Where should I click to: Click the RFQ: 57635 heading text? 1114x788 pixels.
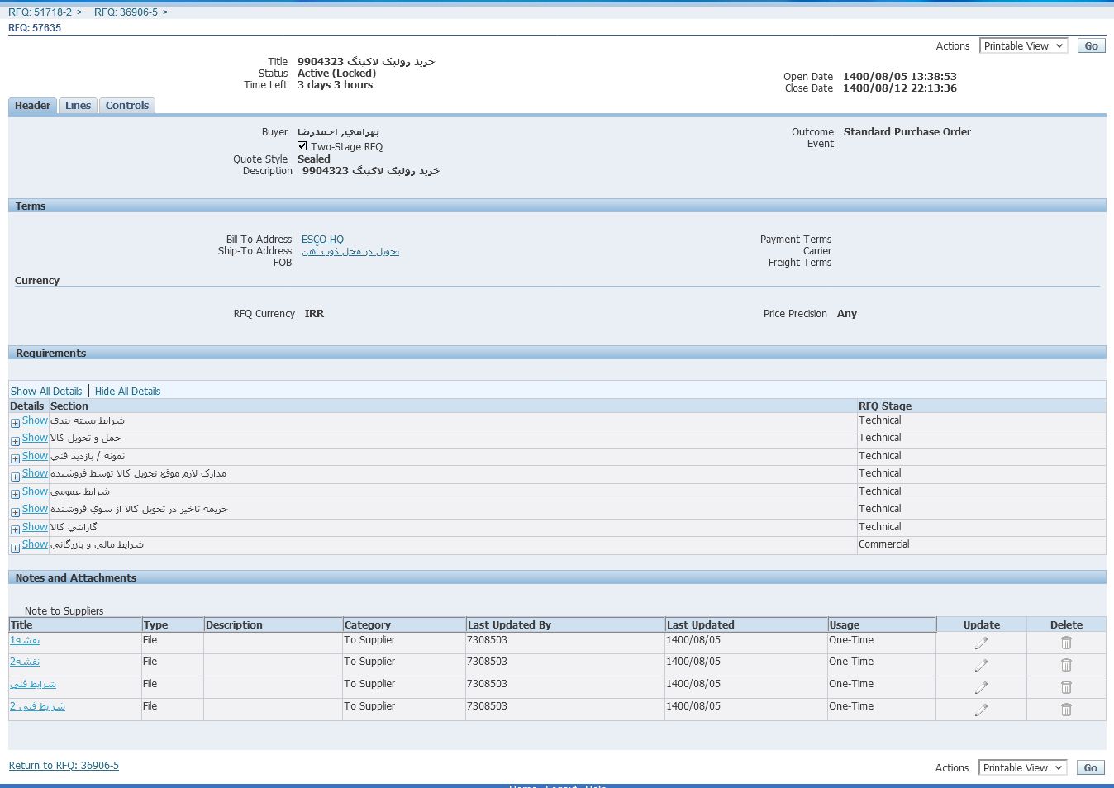pos(35,28)
